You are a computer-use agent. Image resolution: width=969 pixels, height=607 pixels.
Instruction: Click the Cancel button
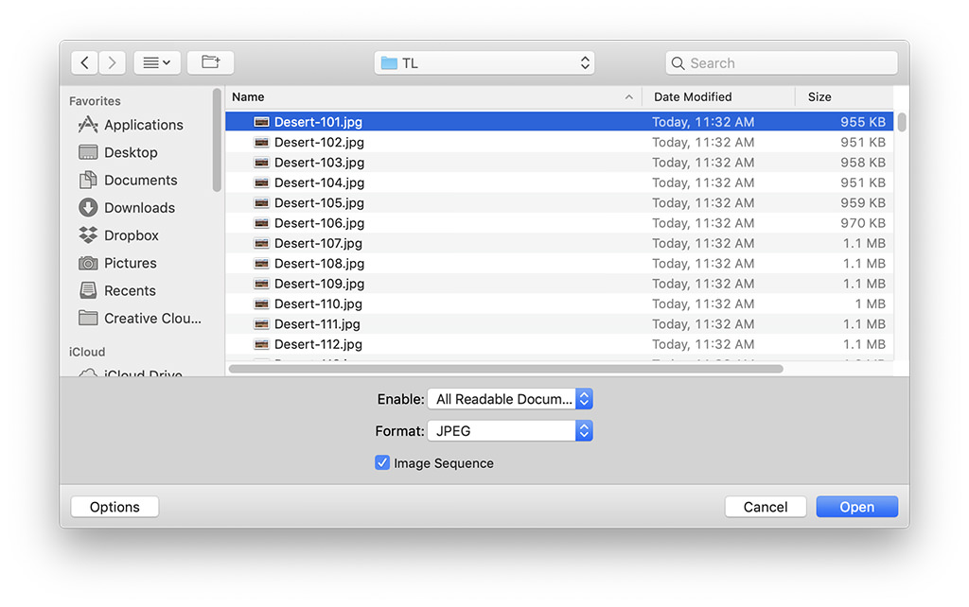(765, 507)
